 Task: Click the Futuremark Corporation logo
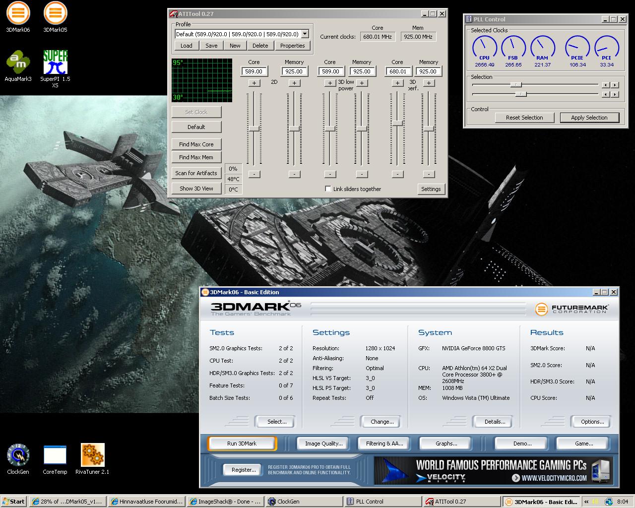click(x=571, y=309)
